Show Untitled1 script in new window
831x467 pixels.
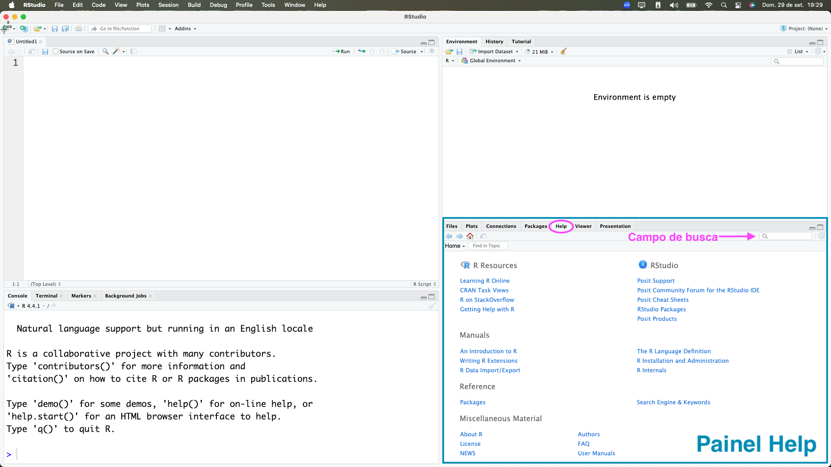32,51
